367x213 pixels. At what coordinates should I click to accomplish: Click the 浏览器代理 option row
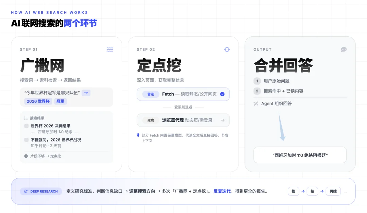(183, 120)
